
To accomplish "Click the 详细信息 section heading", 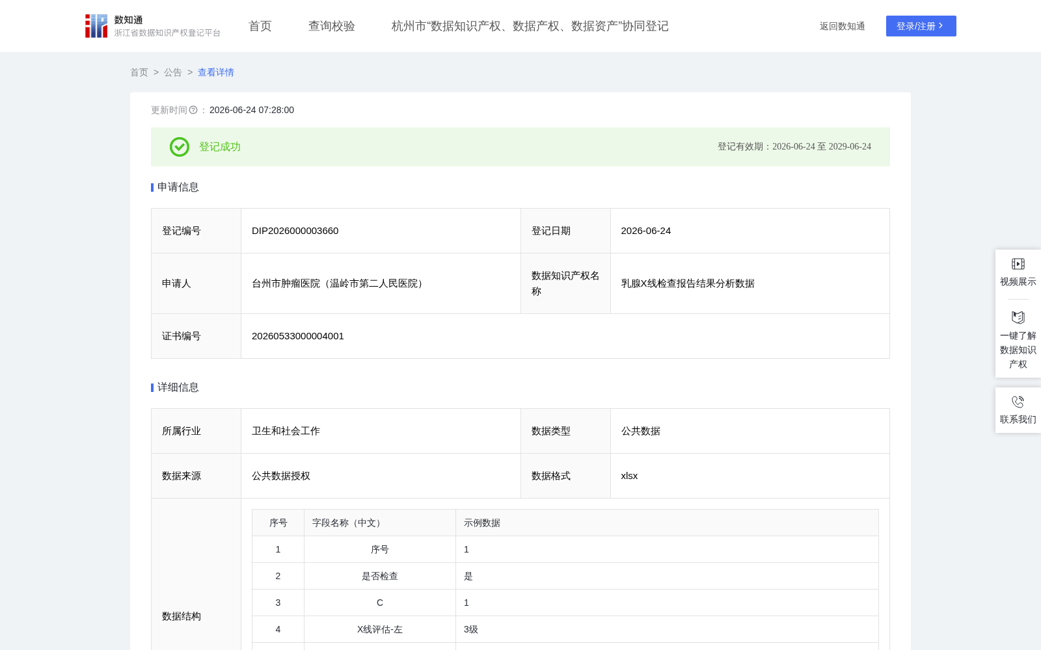I will (x=178, y=387).
